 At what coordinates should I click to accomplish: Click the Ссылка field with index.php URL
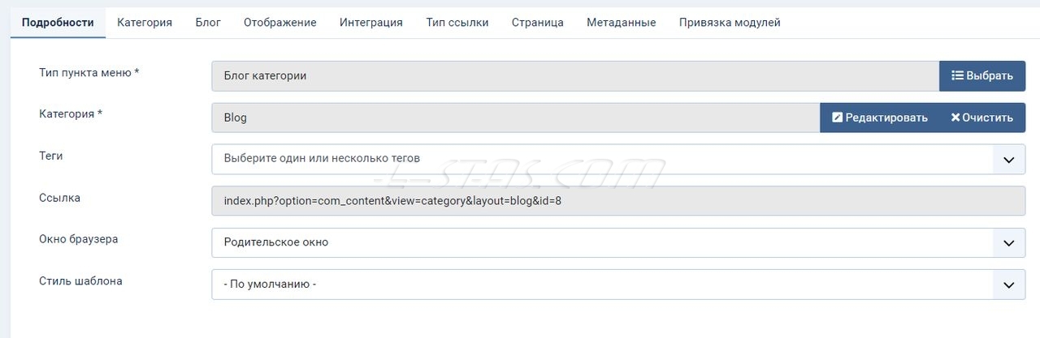coord(618,201)
